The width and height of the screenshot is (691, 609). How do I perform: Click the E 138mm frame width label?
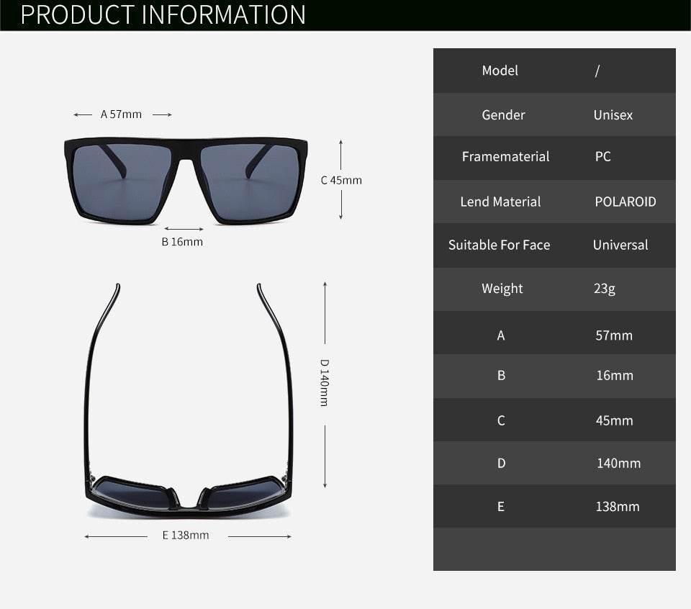click(x=185, y=535)
